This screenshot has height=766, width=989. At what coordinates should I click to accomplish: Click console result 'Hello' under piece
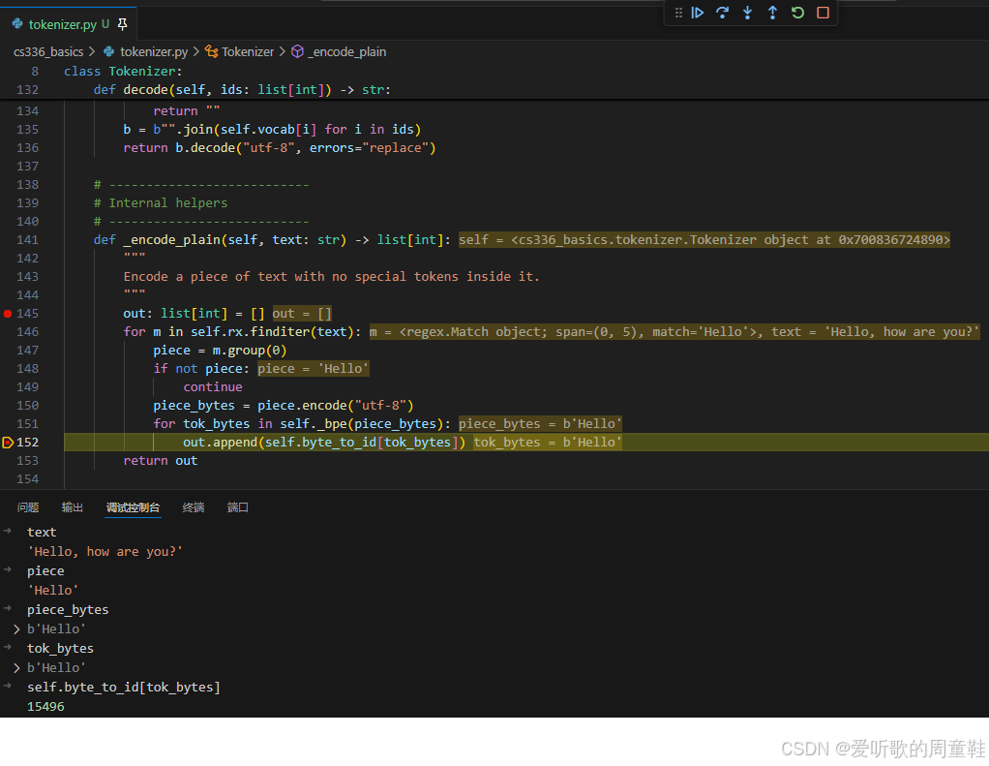click(53, 590)
